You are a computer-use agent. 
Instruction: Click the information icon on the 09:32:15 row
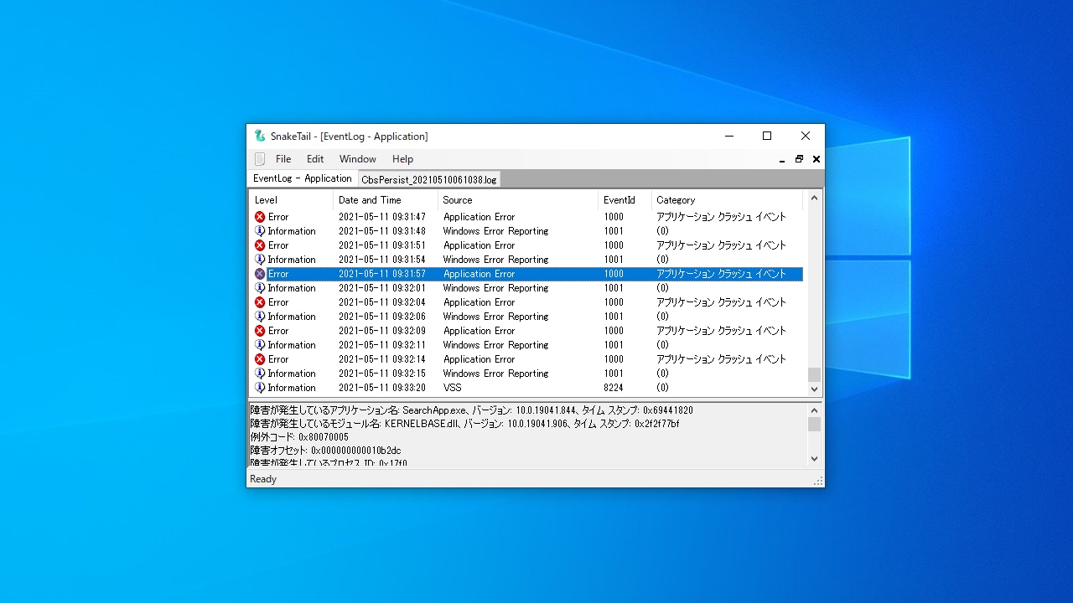pyautogui.click(x=260, y=374)
